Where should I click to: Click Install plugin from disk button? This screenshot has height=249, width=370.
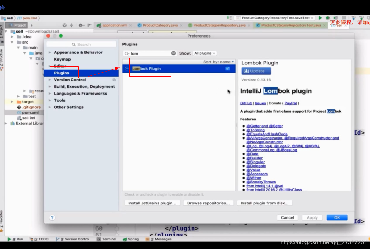click(265, 203)
